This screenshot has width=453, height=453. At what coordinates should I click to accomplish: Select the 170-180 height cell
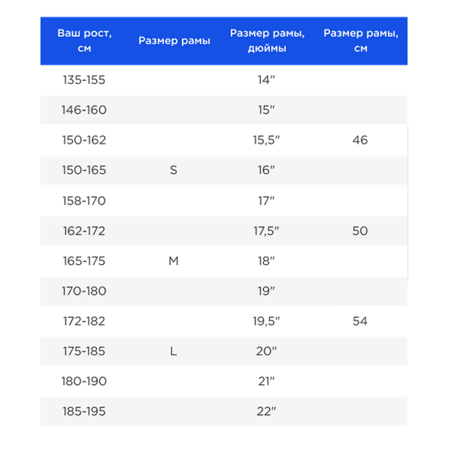click(84, 291)
